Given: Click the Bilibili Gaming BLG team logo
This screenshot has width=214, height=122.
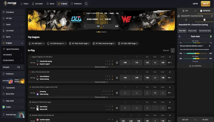Looking at the screenshot, I should (x=76, y=19).
